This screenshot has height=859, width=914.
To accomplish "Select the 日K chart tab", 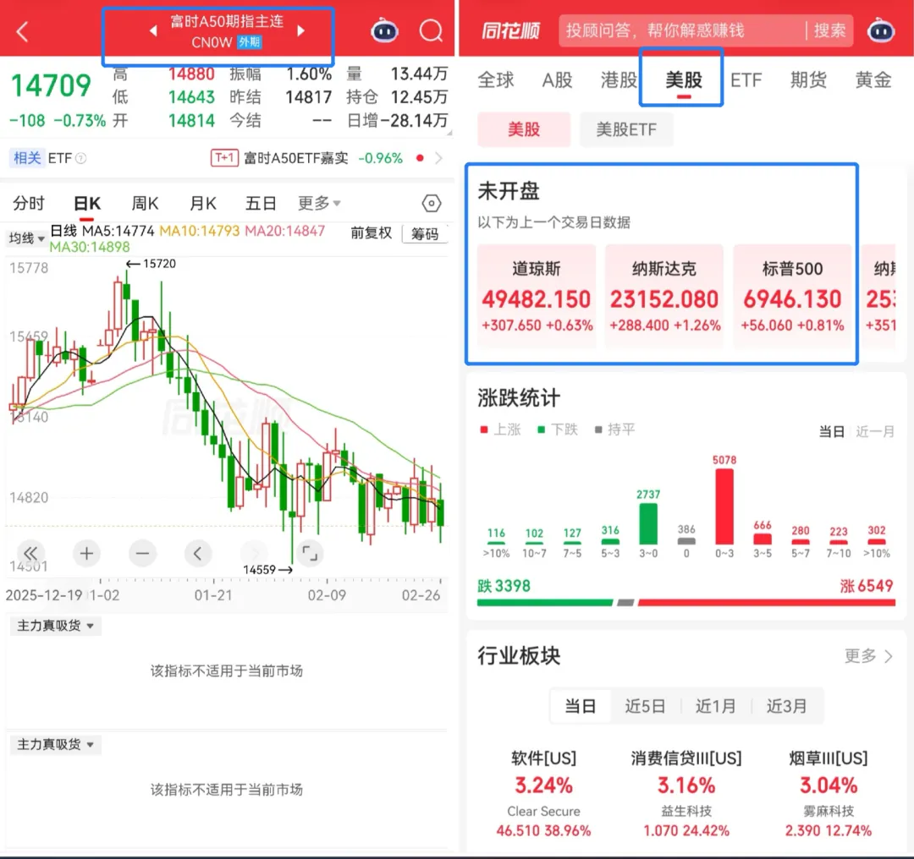I will [x=87, y=203].
